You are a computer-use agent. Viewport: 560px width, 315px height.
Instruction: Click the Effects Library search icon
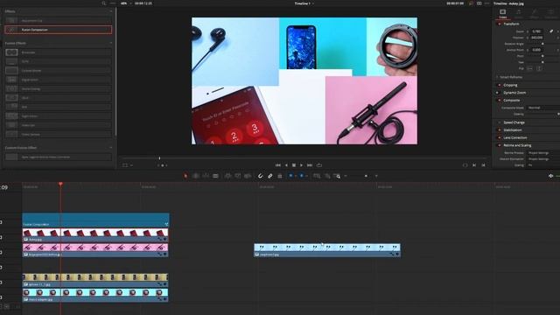click(104, 3)
